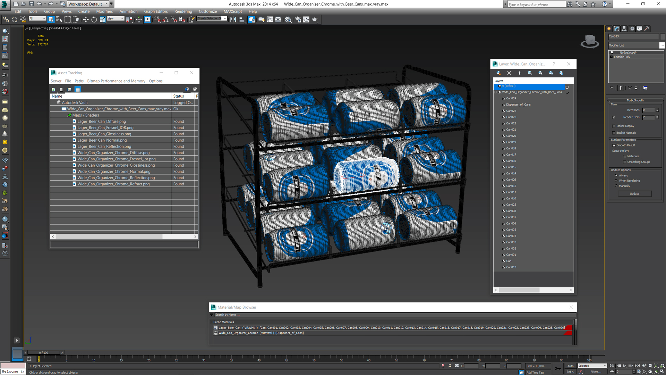Click the ViewCube in viewport

tap(590, 41)
